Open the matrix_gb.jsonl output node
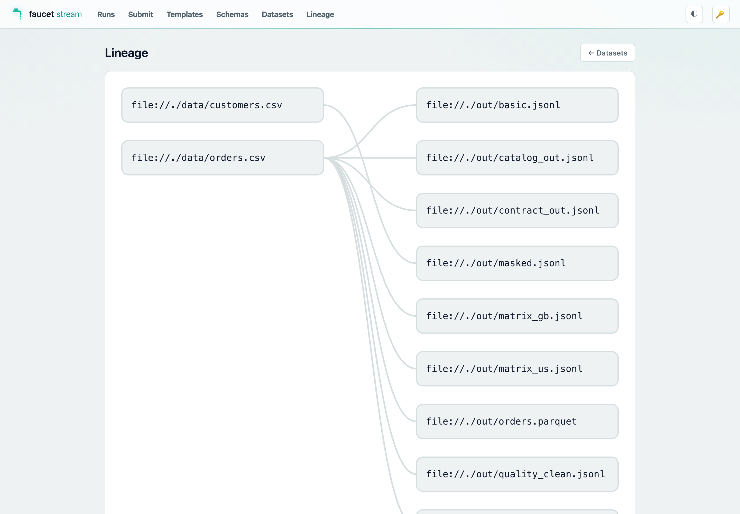740x514 pixels. pyautogui.click(x=517, y=316)
